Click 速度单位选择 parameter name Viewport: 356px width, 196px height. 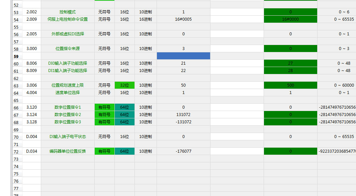coord(68,92)
